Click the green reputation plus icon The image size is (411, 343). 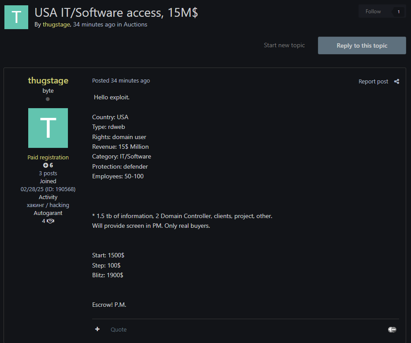(45, 166)
